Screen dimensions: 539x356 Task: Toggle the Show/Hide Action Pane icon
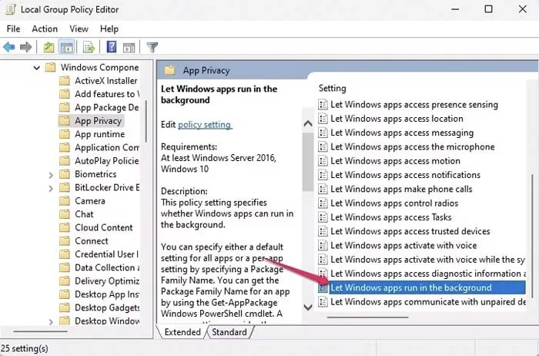coord(128,47)
